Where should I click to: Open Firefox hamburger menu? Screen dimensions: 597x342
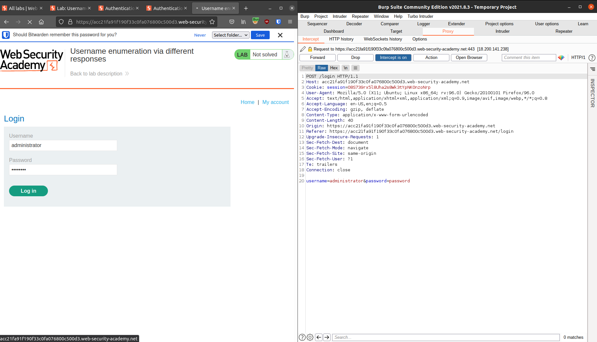[290, 22]
